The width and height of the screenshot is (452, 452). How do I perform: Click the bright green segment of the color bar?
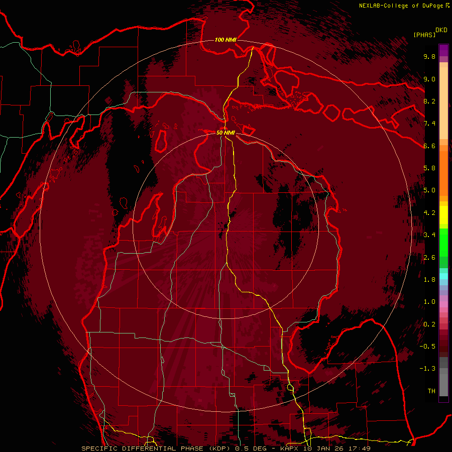click(443, 242)
